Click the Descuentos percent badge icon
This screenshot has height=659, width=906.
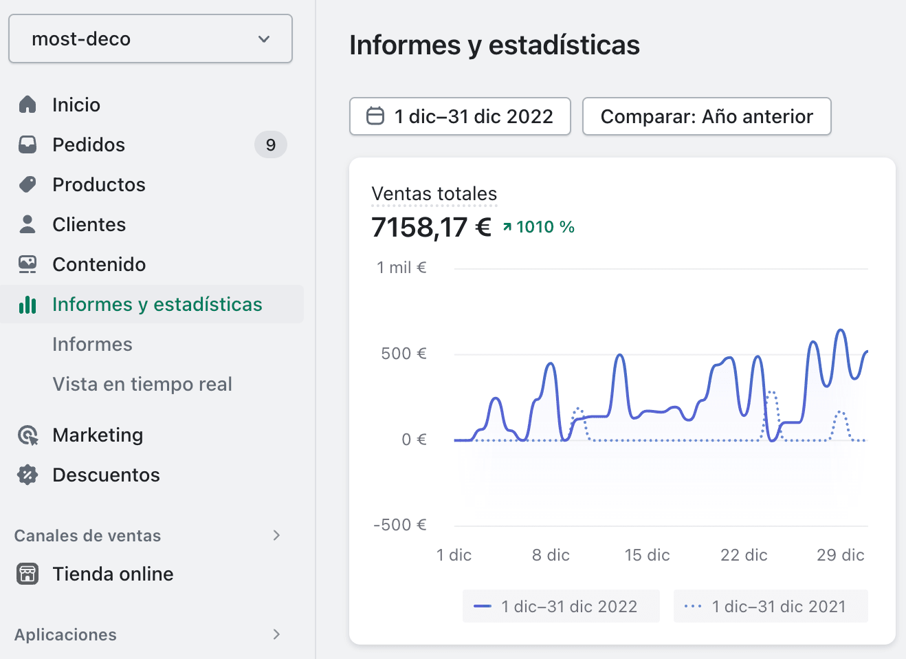pos(27,475)
